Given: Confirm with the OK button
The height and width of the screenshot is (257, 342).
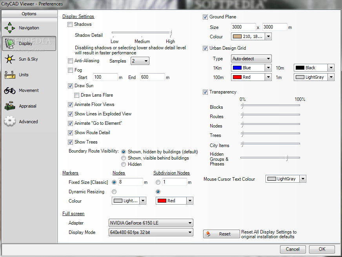Looking at the screenshot, I should [322, 249].
